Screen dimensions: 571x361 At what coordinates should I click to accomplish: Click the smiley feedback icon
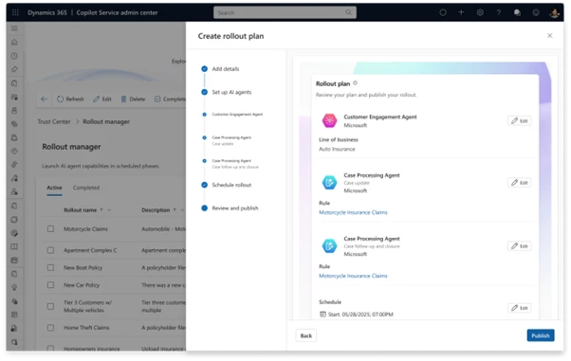point(536,12)
